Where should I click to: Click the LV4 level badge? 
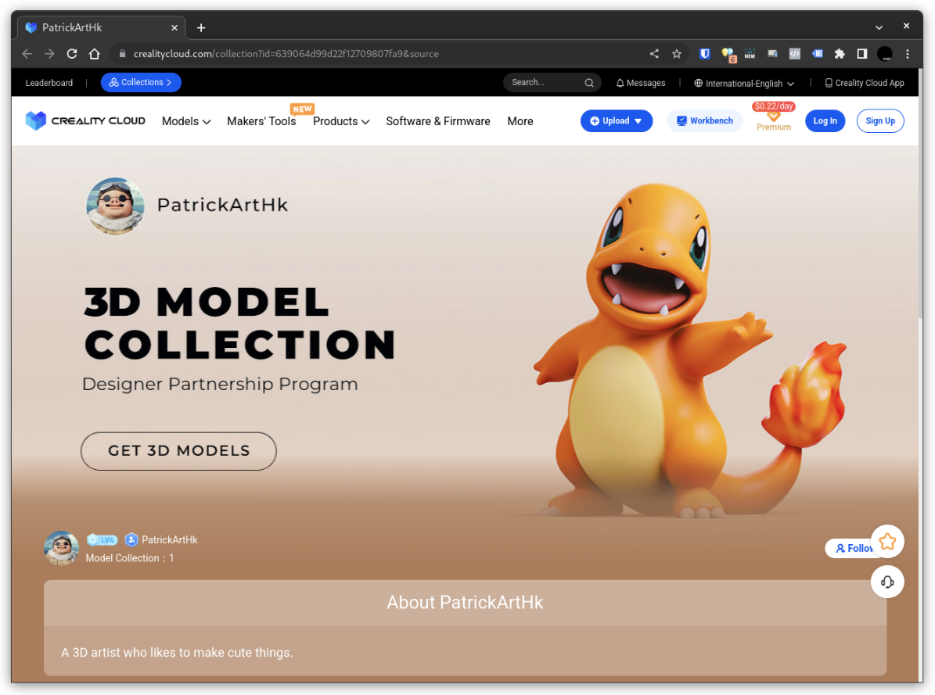[102, 539]
